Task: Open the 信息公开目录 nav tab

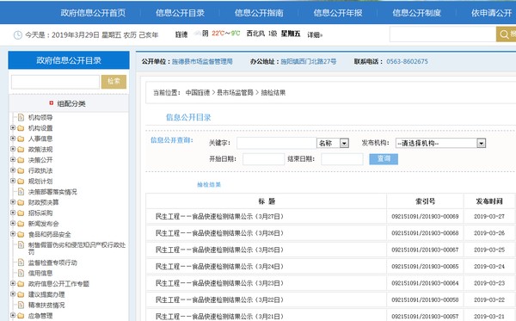Action: (180, 13)
